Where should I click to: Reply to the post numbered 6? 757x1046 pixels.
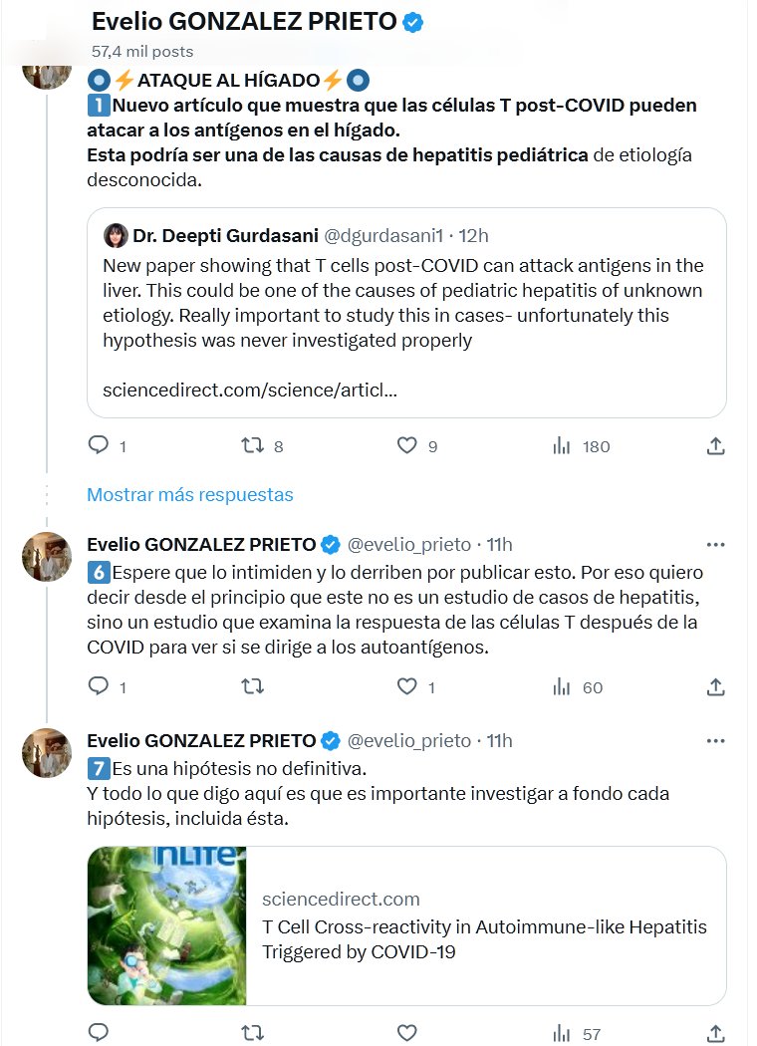click(99, 686)
